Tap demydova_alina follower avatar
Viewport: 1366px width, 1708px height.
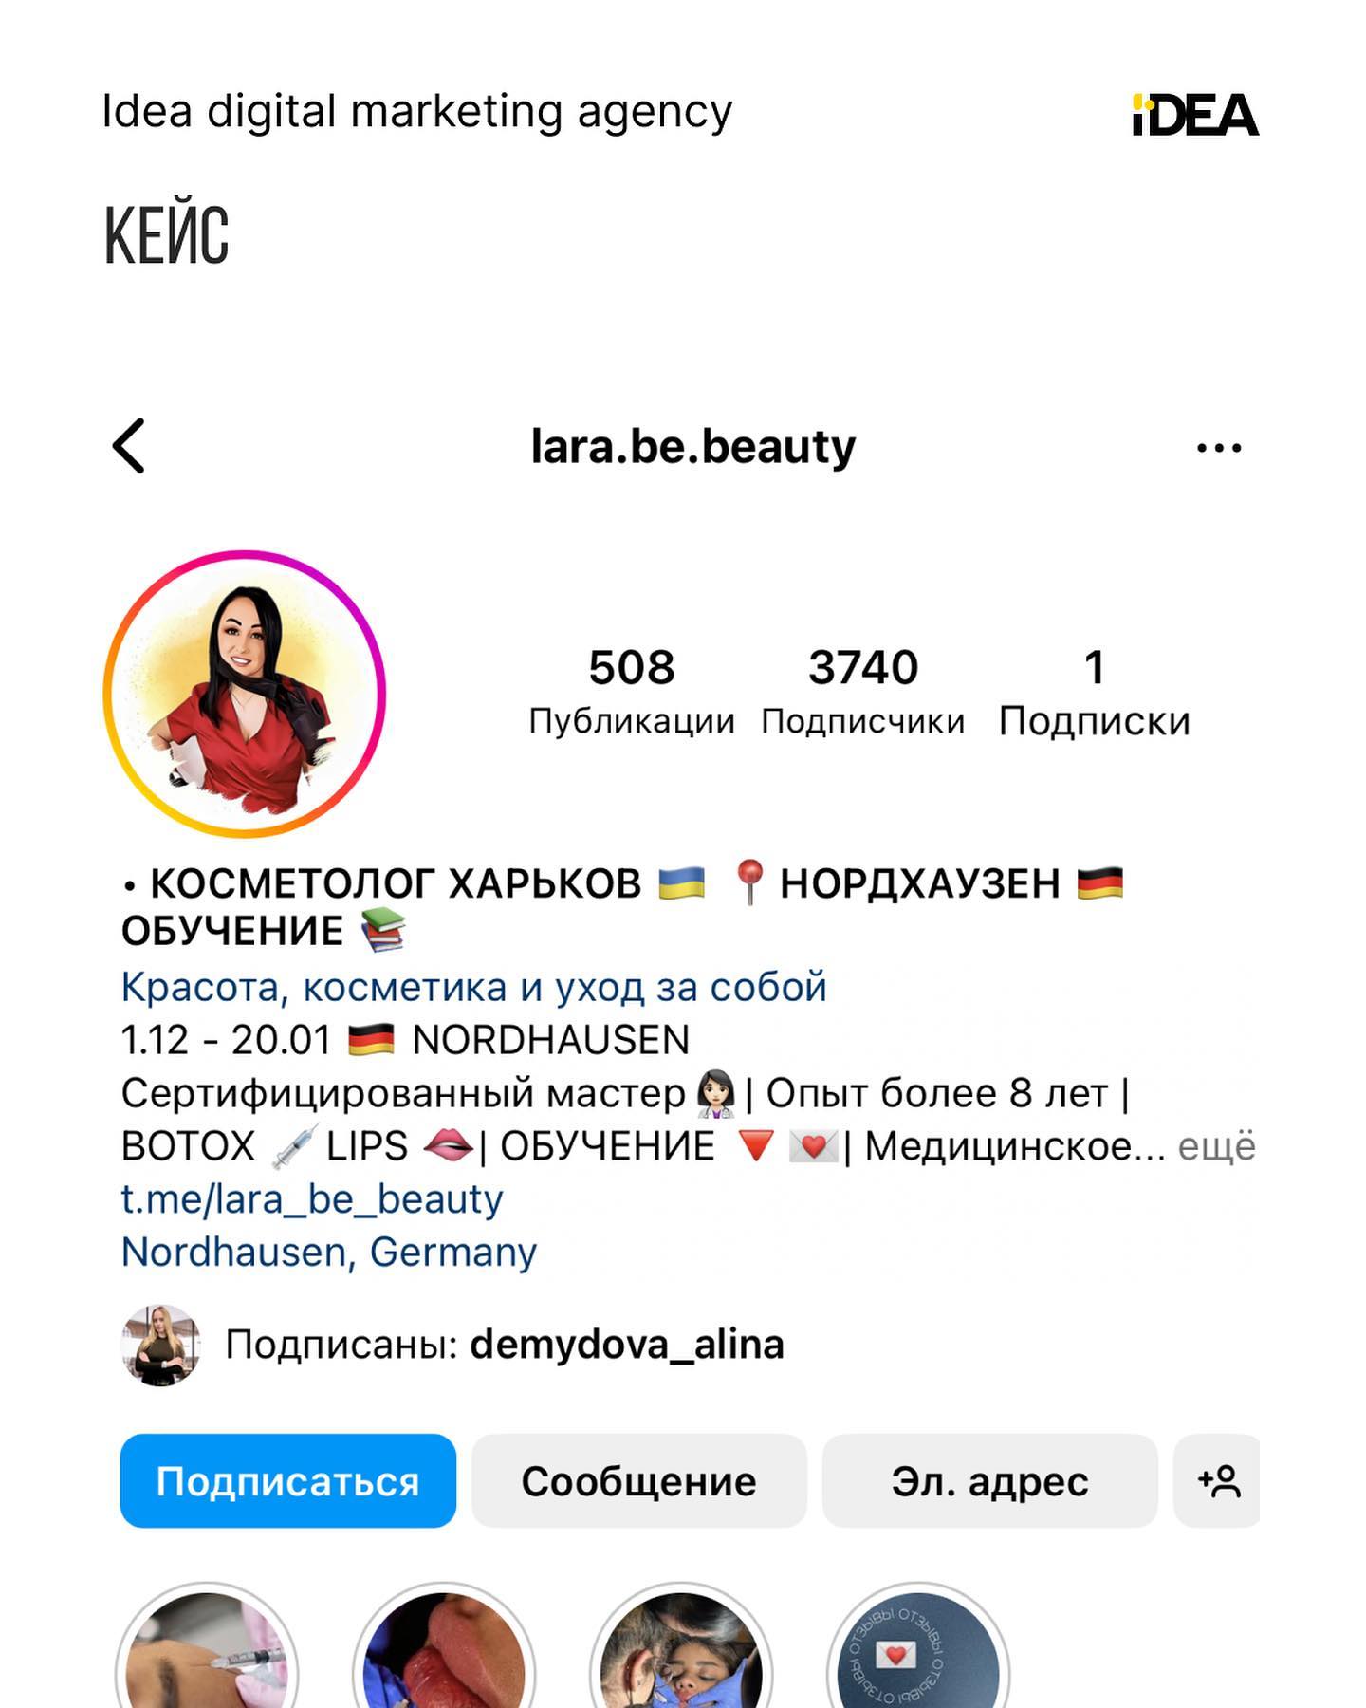click(x=161, y=1345)
